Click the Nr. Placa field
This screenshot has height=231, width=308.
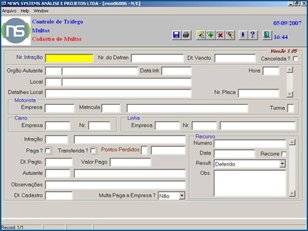click(x=258, y=93)
